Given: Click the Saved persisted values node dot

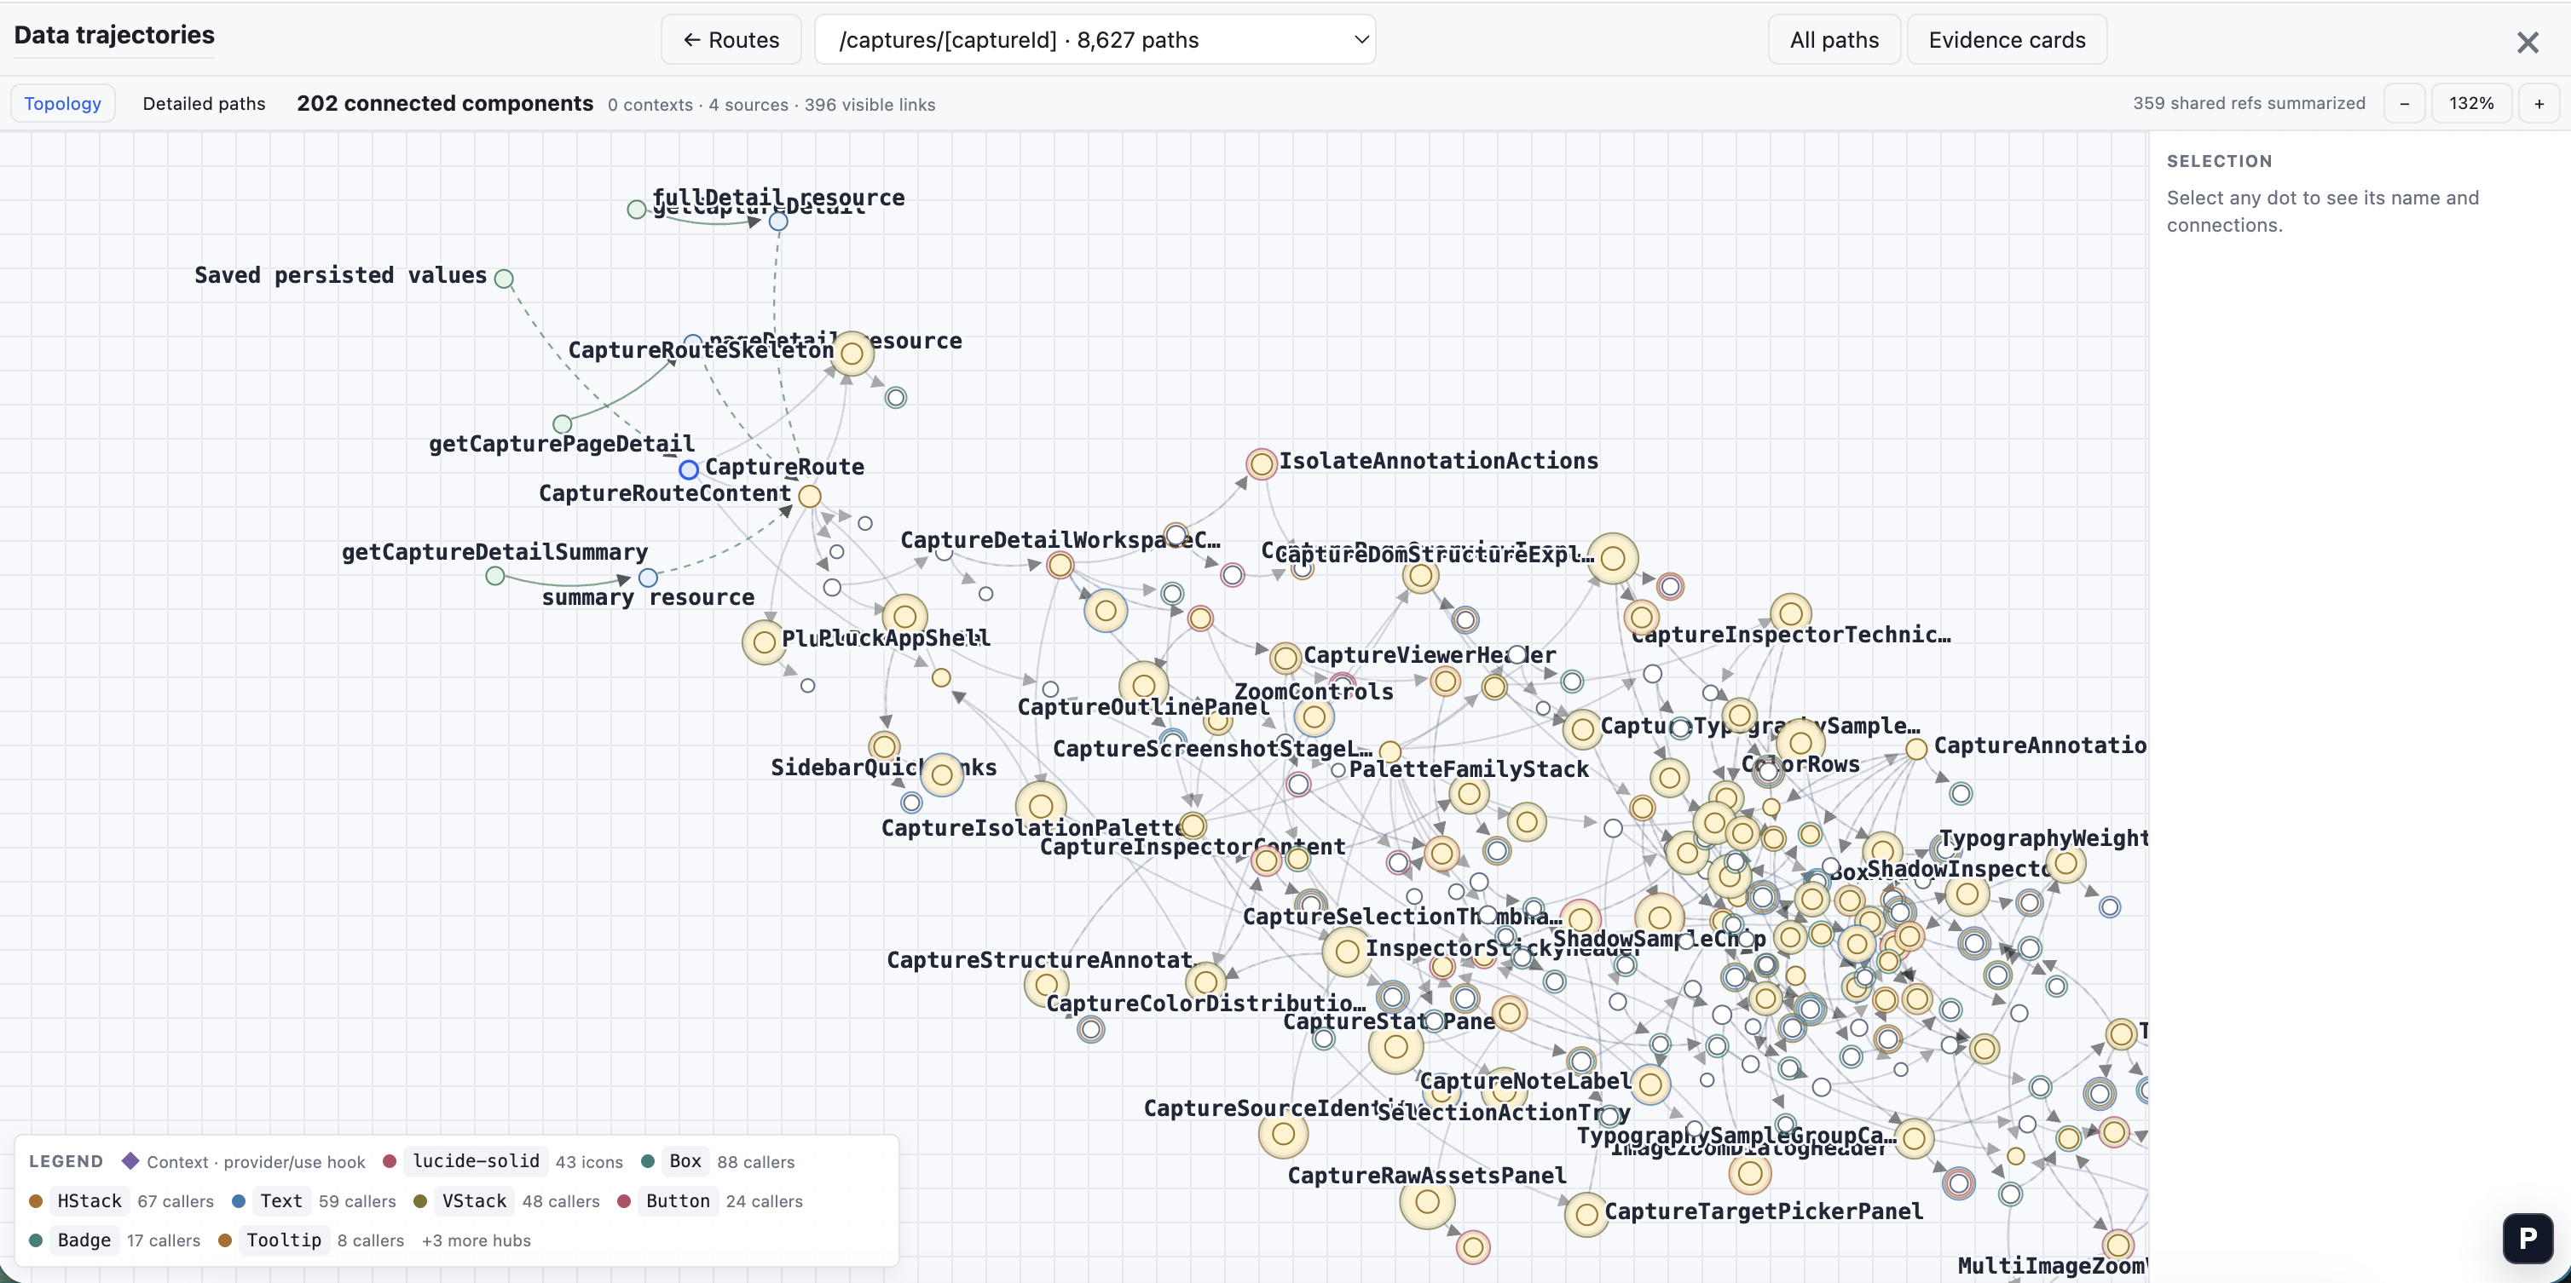Looking at the screenshot, I should point(504,279).
